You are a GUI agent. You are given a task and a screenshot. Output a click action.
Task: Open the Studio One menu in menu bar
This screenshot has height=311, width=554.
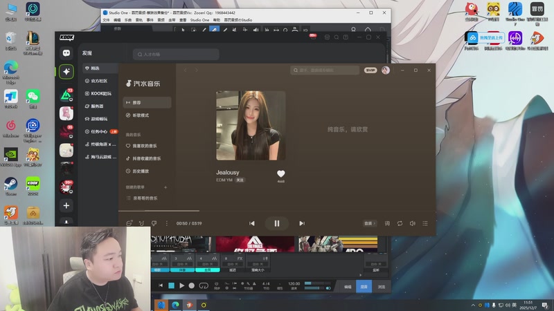coord(199,20)
